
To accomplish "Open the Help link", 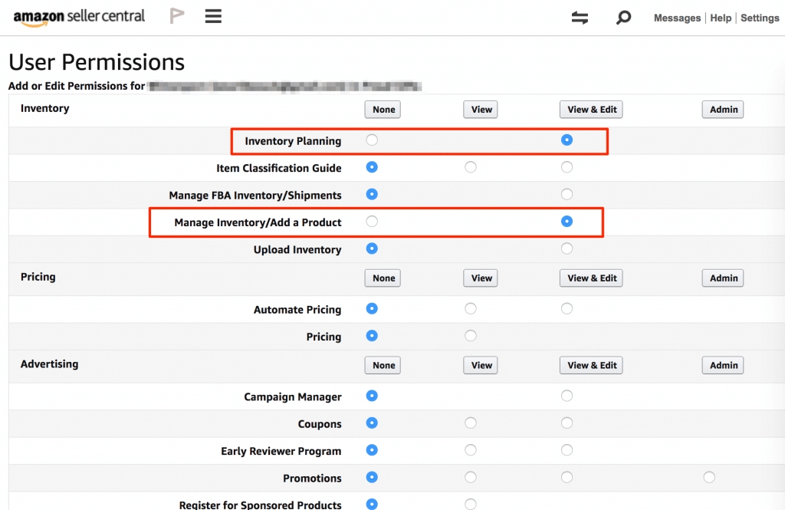I will click(721, 18).
